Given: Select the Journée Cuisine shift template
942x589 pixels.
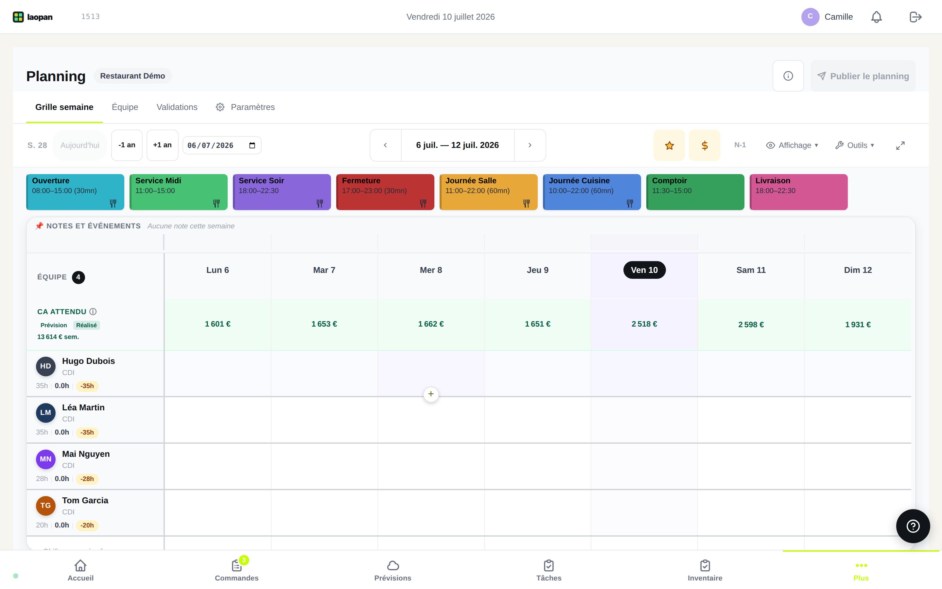Looking at the screenshot, I should [x=592, y=192].
